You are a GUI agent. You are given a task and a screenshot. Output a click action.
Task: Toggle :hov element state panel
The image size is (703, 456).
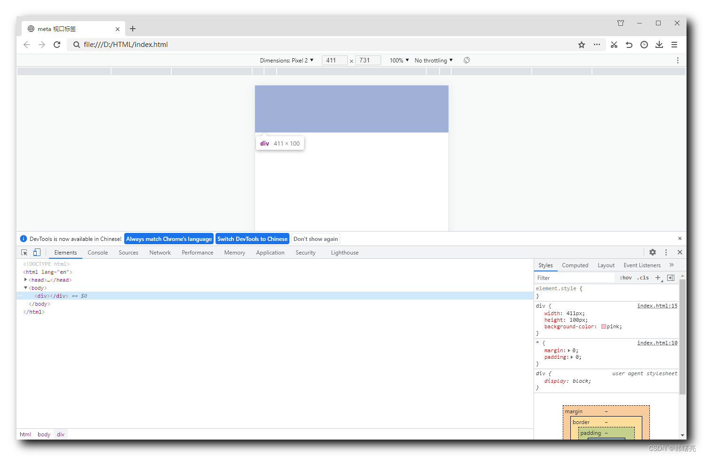(626, 278)
